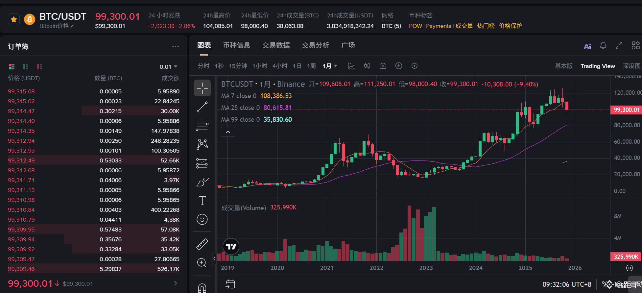This screenshot has width=642, height=293.
Task: Open the indicators line-chart icon
Action: click(x=351, y=66)
